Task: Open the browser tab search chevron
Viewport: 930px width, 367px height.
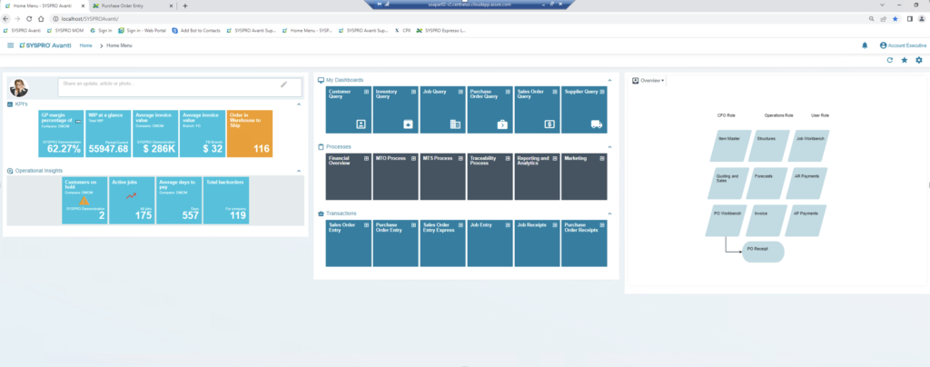Action: 882,5
